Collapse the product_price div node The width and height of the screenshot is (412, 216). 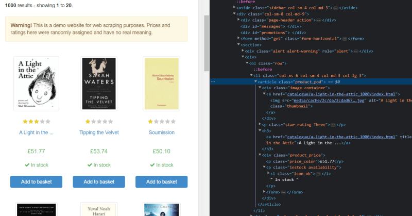coord(260,155)
